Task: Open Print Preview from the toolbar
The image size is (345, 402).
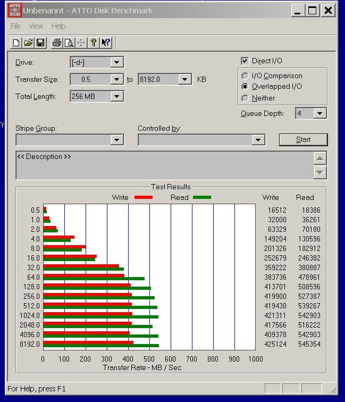Action: (69, 43)
